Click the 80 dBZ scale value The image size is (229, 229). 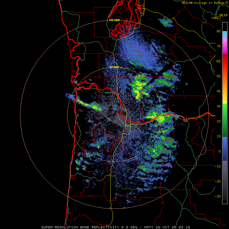pyautogui.click(x=219, y=31)
